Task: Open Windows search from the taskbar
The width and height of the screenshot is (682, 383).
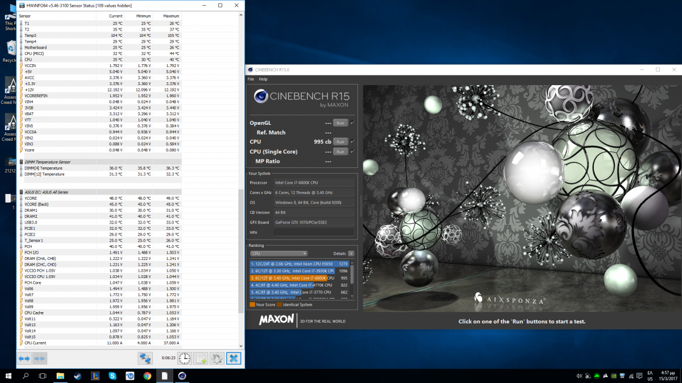Action: [26, 376]
